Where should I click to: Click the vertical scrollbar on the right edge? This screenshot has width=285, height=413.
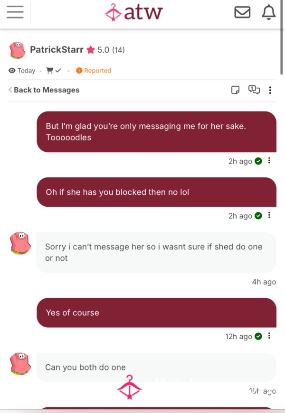coord(282,37)
